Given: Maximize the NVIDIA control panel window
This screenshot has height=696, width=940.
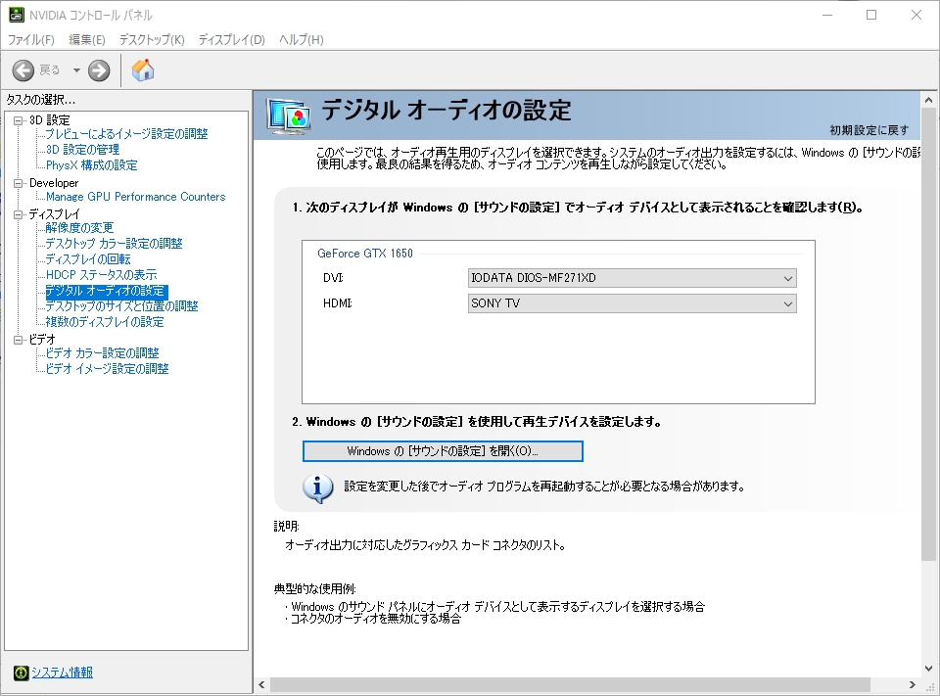Looking at the screenshot, I should click(x=871, y=15).
